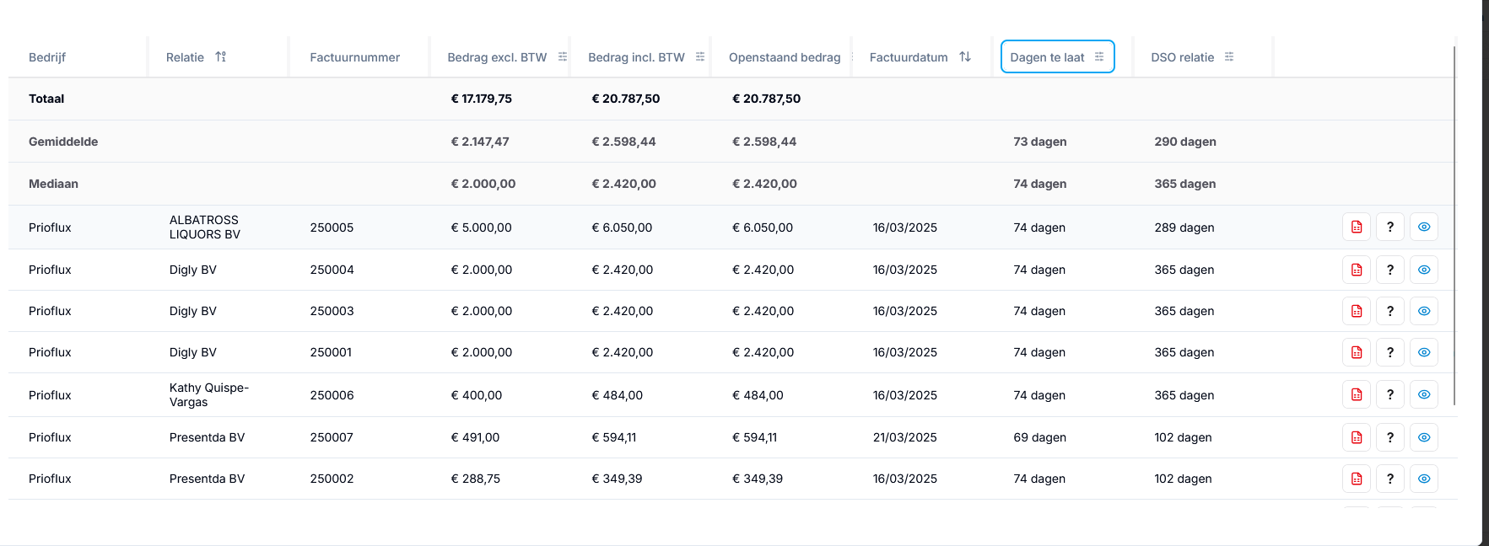View invoice 250005 via eye icon
Viewport: 1489px width, 546px height.
pyautogui.click(x=1424, y=227)
